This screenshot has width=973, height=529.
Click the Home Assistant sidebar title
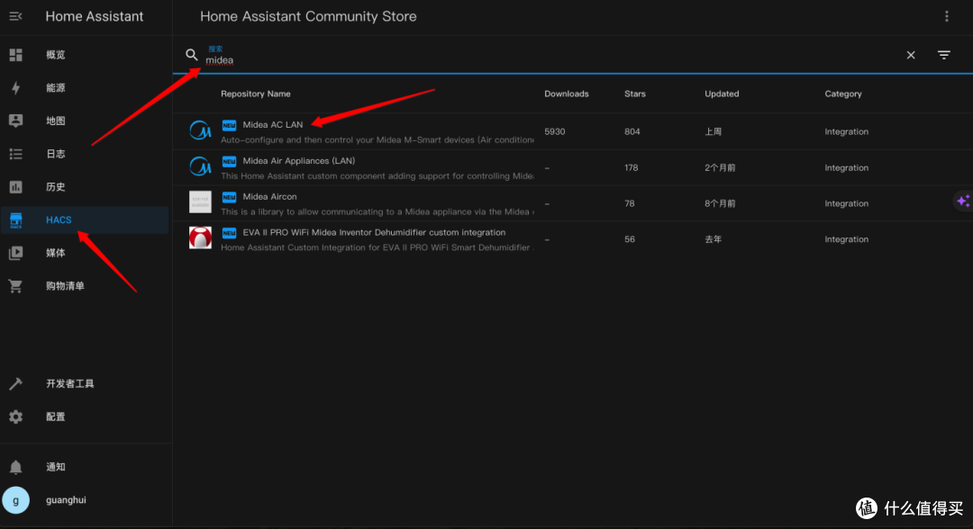click(95, 16)
